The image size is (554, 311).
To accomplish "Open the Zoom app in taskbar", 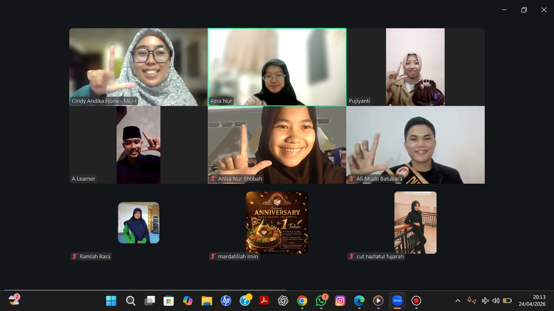I will [397, 301].
